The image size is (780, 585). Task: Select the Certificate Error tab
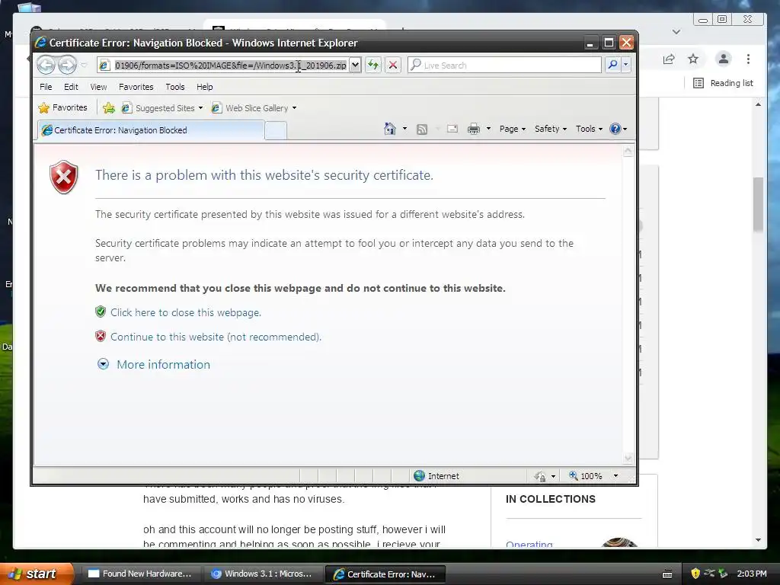click(151, 129)
